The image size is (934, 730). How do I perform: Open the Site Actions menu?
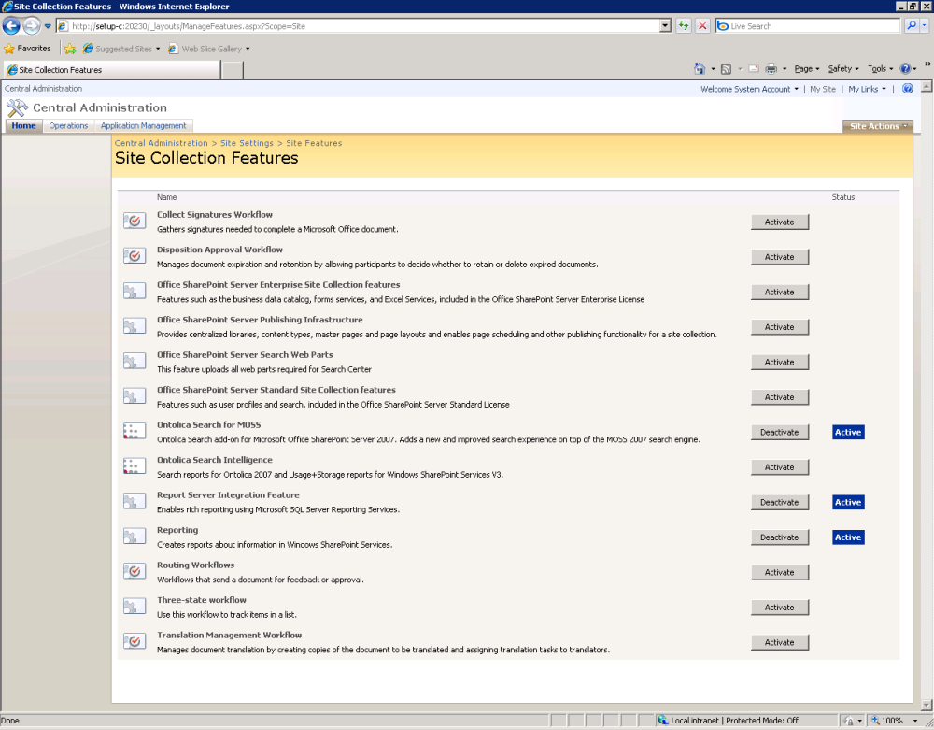point(877,126)
